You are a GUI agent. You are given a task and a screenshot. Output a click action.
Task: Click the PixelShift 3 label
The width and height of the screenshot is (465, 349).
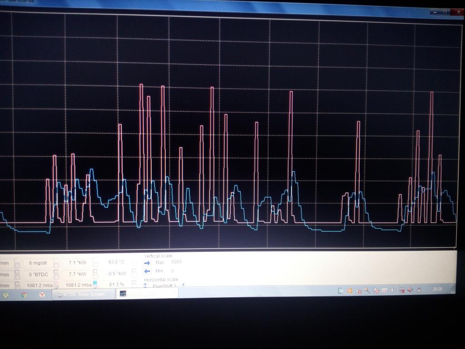point(164,286)
